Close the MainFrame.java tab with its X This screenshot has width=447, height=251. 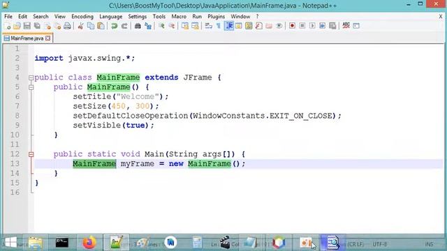tap(48, 38)
